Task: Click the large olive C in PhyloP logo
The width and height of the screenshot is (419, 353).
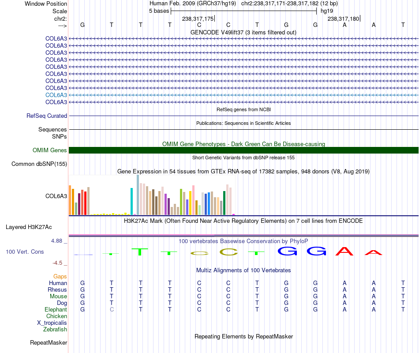Action: pos(228,252)
